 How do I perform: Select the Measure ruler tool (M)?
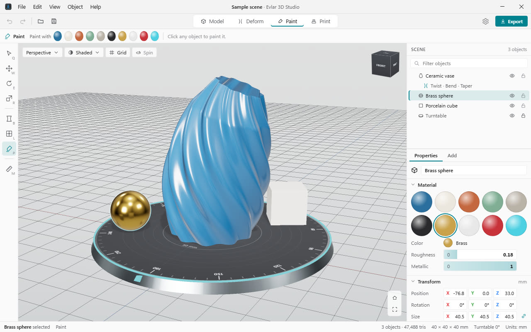9,169
